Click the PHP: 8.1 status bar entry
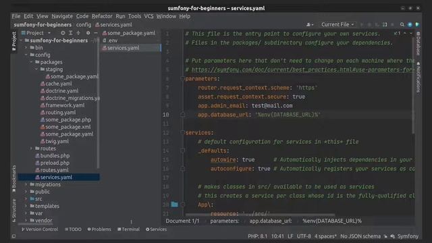432x243 pixels. (x=258, y=236)
